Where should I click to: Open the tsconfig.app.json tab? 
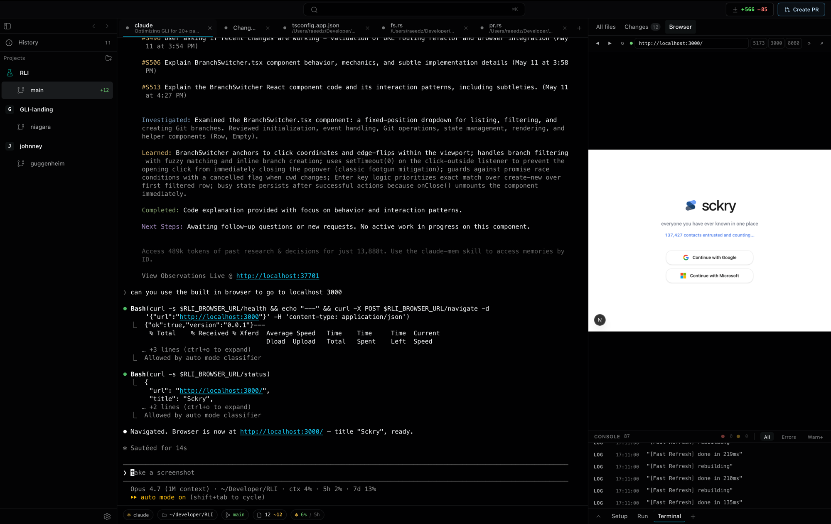point(322,28)
